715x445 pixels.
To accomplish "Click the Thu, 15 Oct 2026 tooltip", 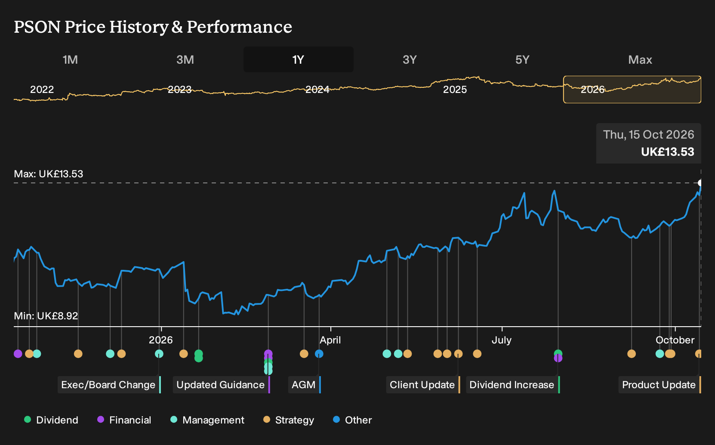I will (x=649, y=143).
